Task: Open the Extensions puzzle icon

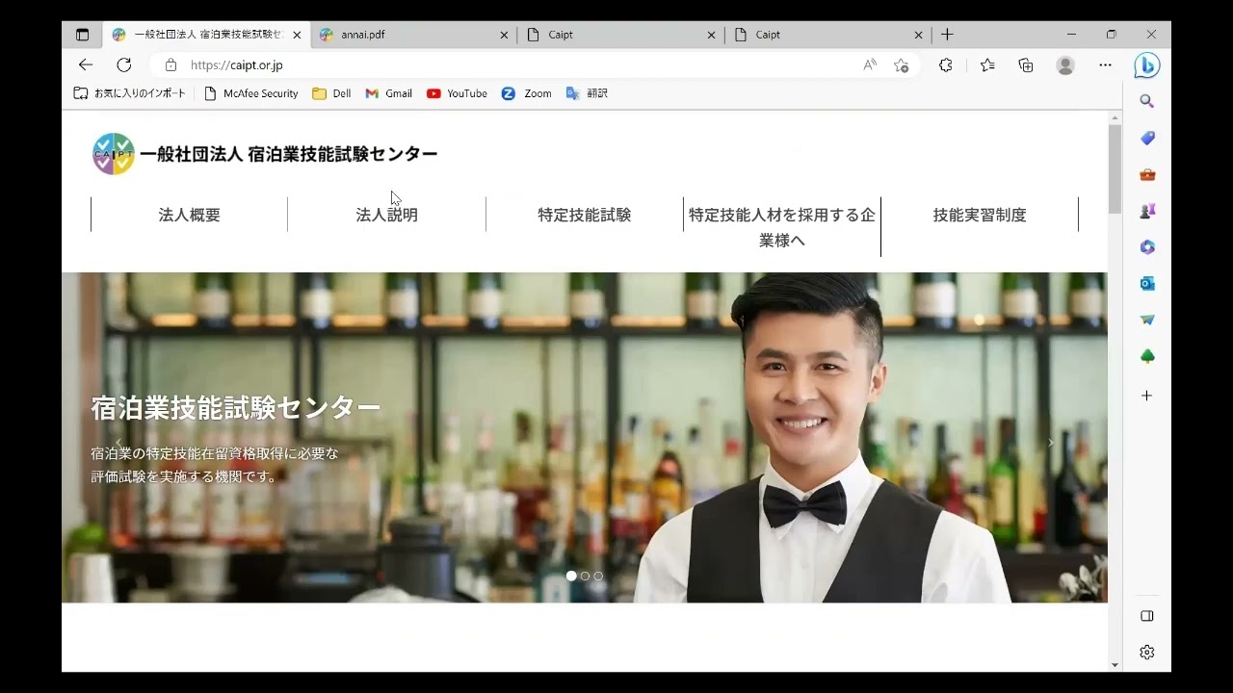Action: point(945,64)
